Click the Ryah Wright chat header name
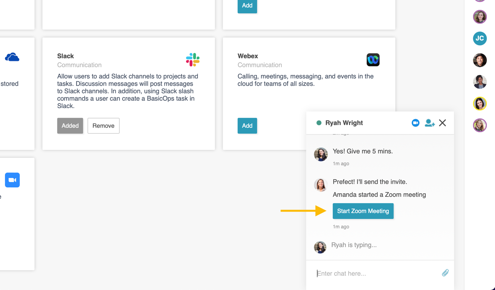495x290 pixels. click(344, 123)
